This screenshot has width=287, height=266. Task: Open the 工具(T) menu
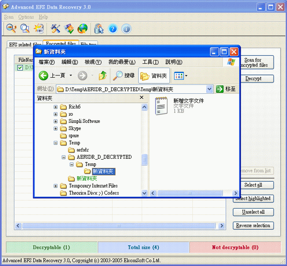tap(151, 62)
